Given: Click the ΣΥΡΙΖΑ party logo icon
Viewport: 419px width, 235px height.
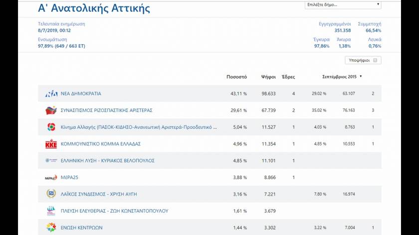Looking at the screenshot, I should (51, 111).
